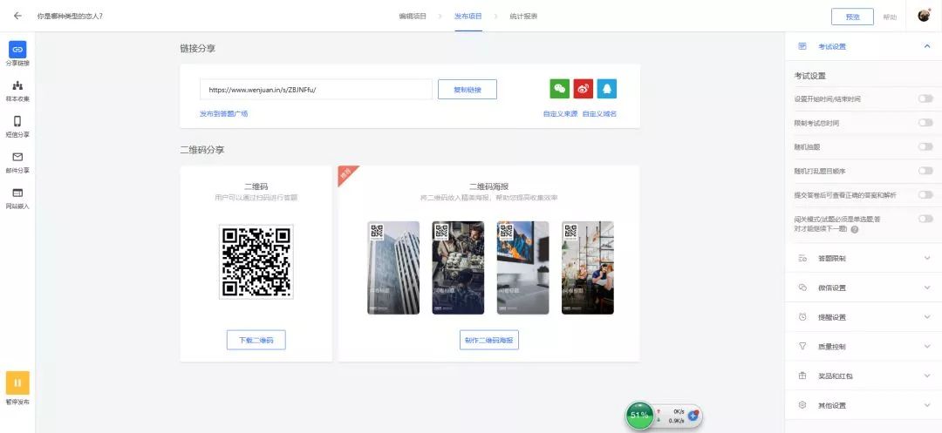Click the 暂停发布 pause icon
The height and width of the screenshot is (433, 942).
point(17,382)
